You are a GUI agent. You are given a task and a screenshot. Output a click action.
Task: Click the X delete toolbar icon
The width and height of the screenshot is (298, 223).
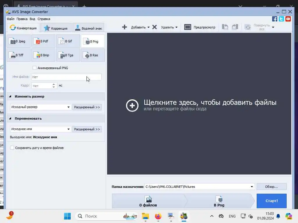pyautogui.click(x=155, y=27)
